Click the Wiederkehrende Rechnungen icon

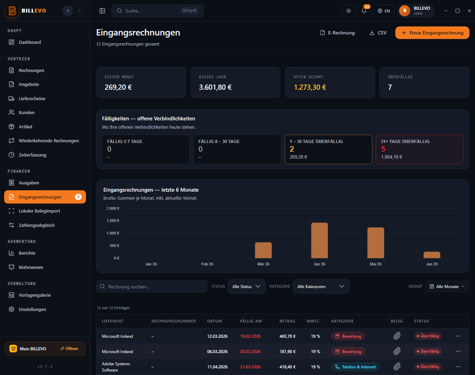click(x=11, y=141)
